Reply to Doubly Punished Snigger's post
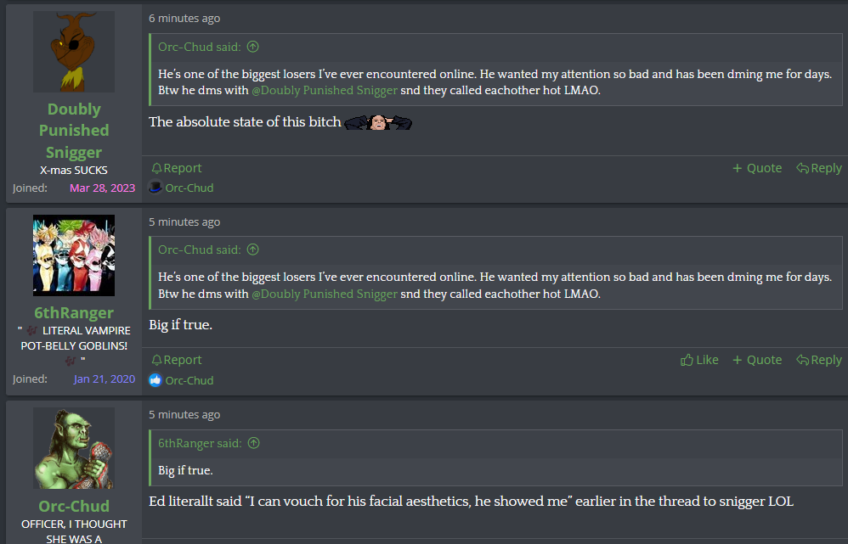This screenshot has height=544, width=848. coord(818,168)
